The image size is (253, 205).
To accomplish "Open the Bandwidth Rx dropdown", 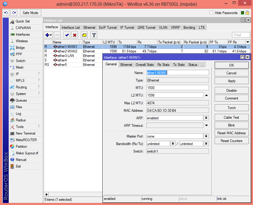I will 173,144.
